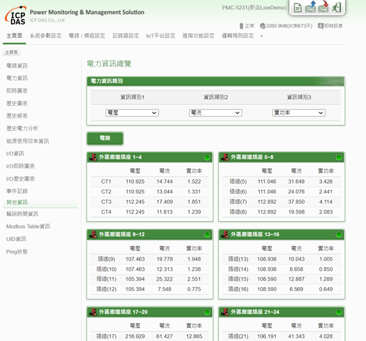
Task: Open I/O即時圖表 in the sidebar
Action: click(20, 166)
